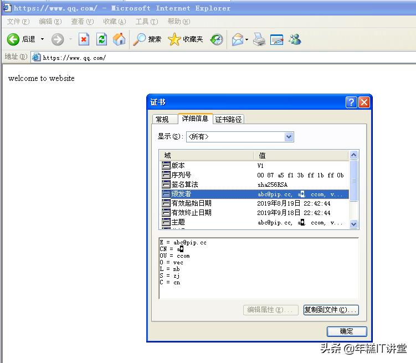Click the Forward arrow icon

coord(58,39)
